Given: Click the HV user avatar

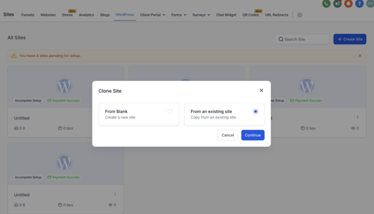Looking at the screenshot, I should tap(370, 4).
